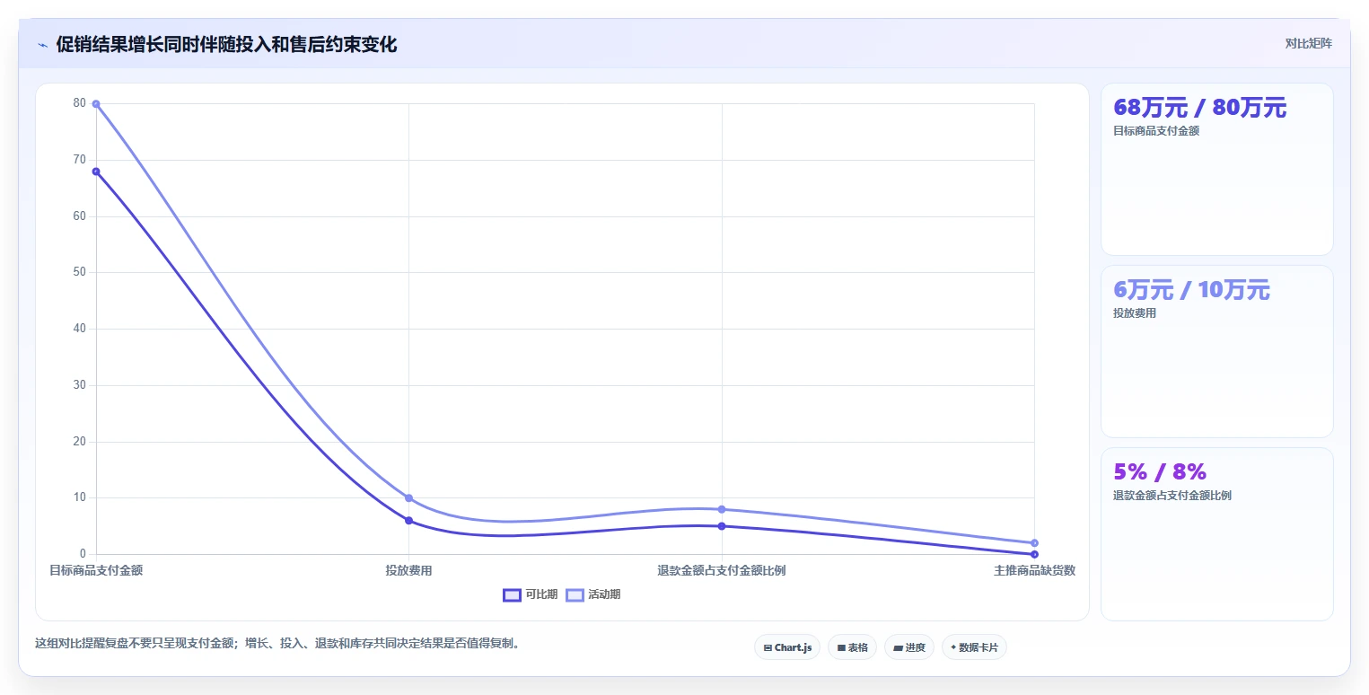This screenshot has width=1369, height=695.
Task: Select the 表格 chip
Action: click(852, 647)
